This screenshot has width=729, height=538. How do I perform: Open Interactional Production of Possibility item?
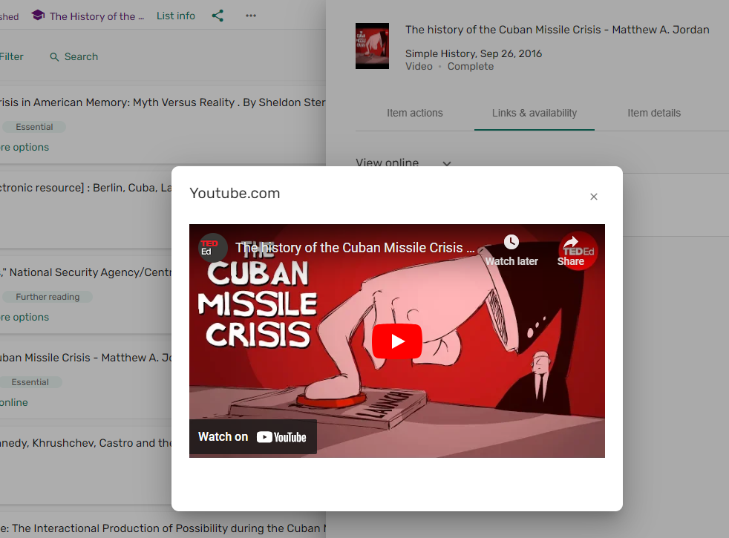pyautogui.click(x=163, y=528)
